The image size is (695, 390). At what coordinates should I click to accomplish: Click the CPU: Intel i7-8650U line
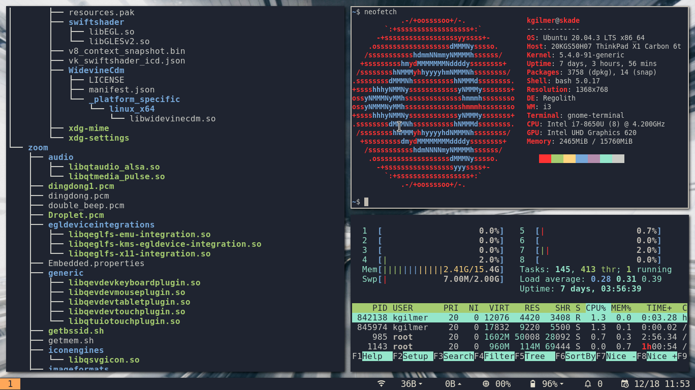(x=596, y=124)
